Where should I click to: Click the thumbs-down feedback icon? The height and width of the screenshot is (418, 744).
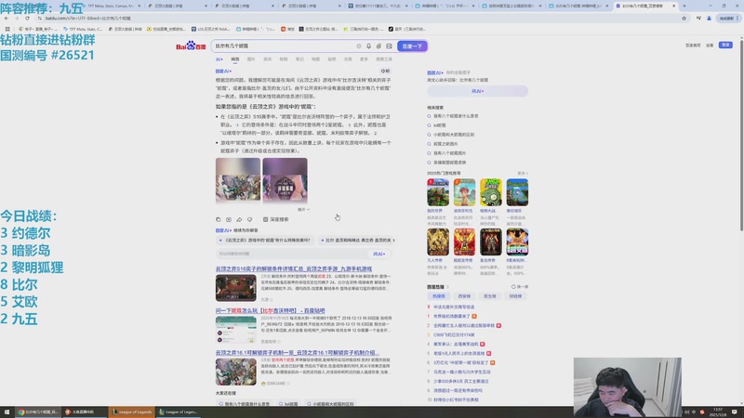[249, 219]
